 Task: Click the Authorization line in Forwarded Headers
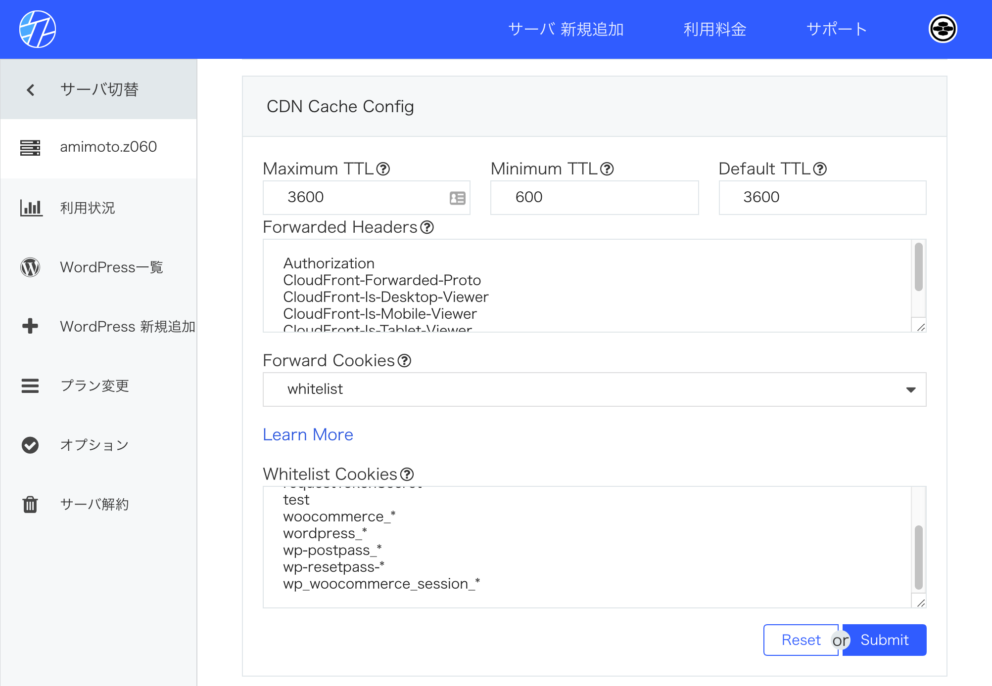329,263
